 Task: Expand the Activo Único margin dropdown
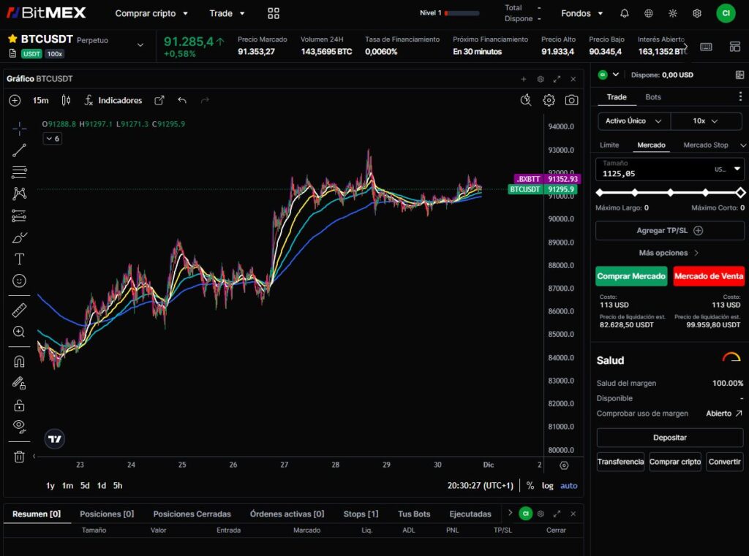coord(633,121)
